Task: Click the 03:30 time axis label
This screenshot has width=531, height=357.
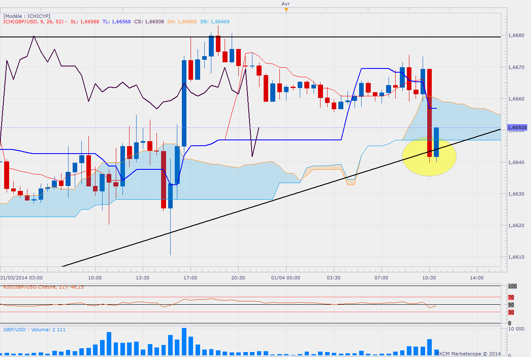Action: click(x=334, y=277)
